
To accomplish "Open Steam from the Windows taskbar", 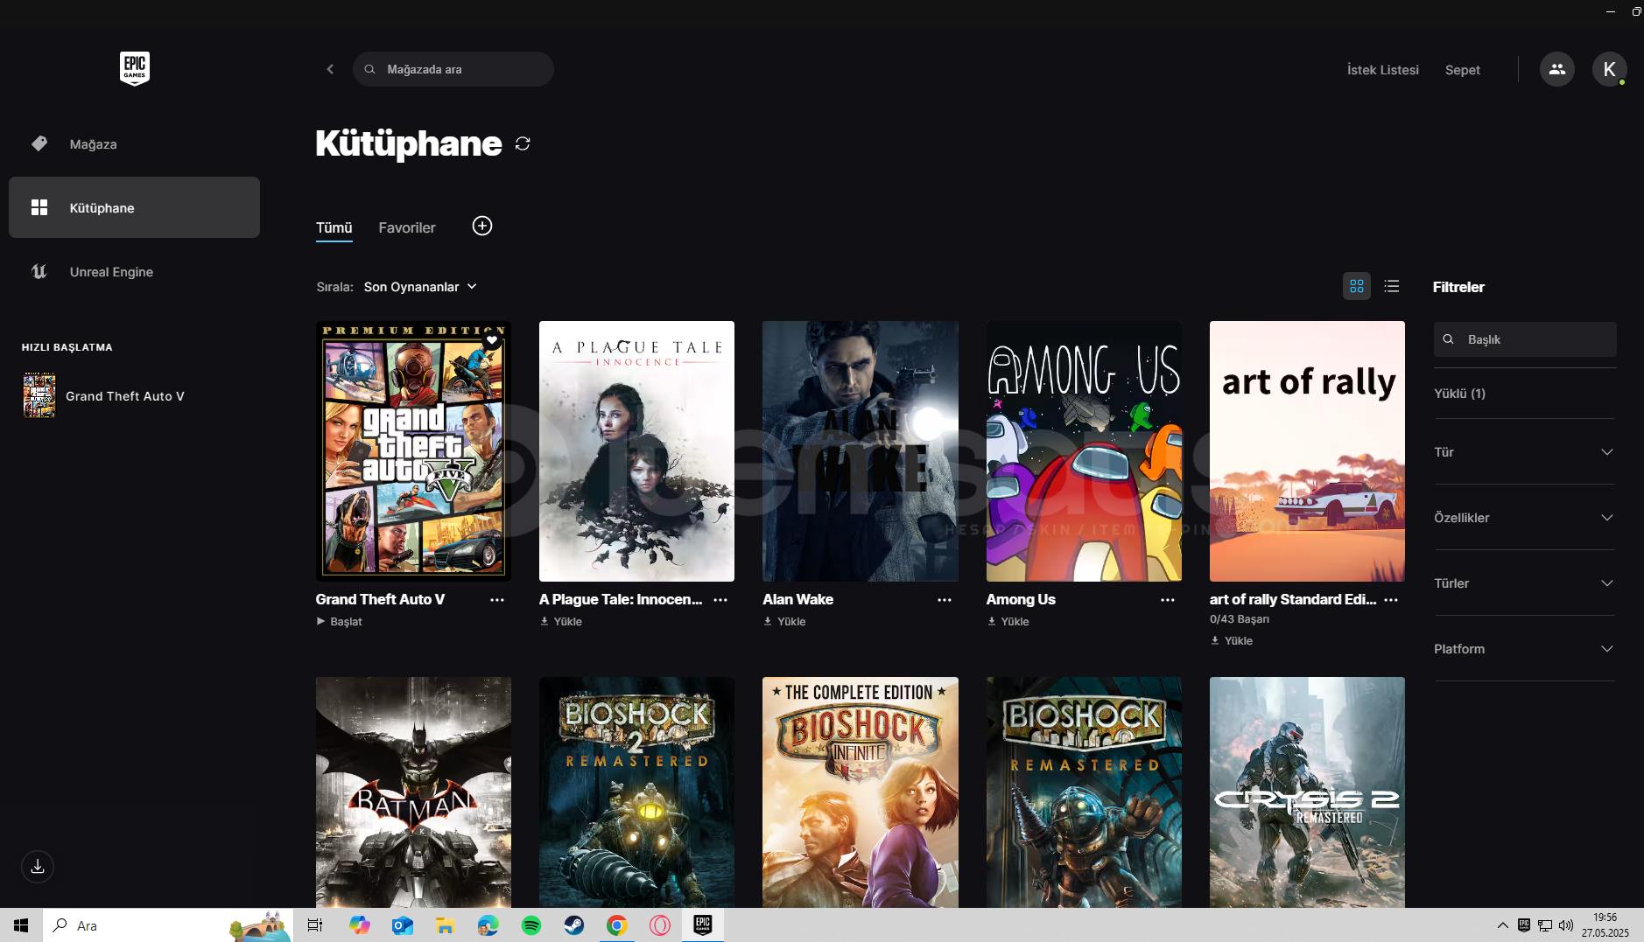I will coord(574,925).
